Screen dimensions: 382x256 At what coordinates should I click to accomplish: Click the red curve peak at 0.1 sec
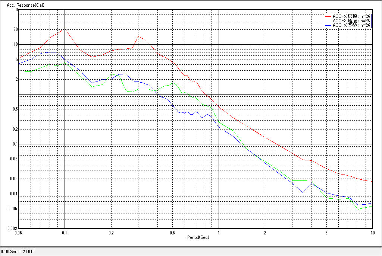[x=65, y=29]
